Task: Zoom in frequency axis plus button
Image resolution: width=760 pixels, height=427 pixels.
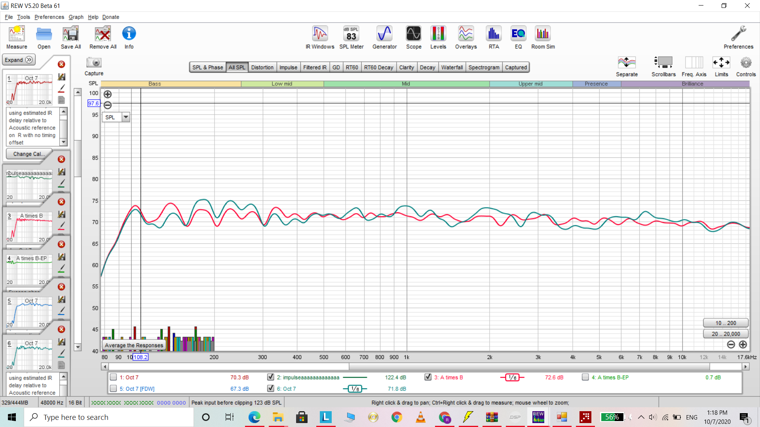Action: click(743, 344)
